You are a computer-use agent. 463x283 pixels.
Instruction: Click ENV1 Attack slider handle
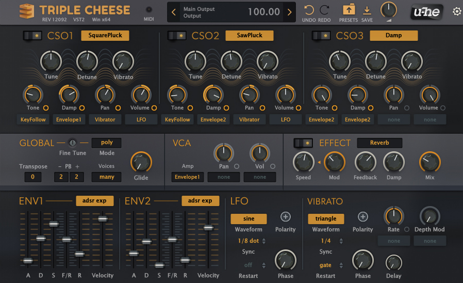[x=28, y=260]
